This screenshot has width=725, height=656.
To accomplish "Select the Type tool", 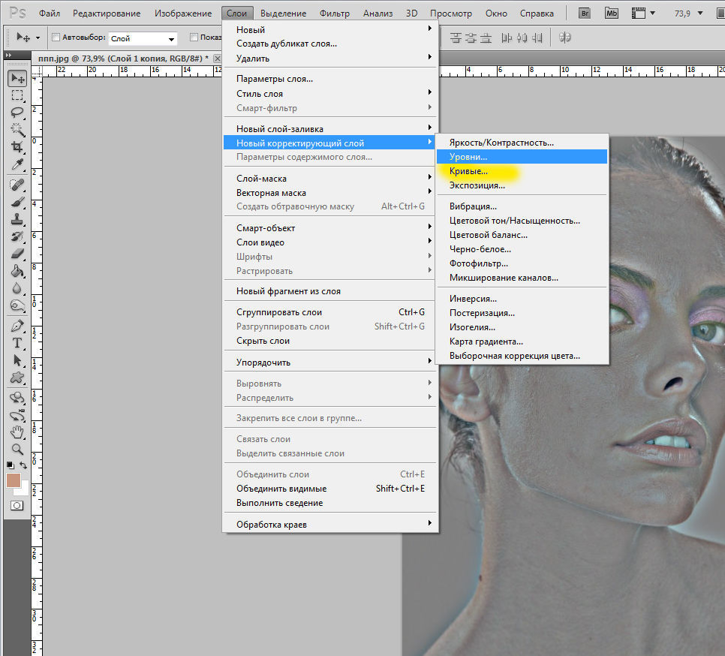I will [17, 343].
